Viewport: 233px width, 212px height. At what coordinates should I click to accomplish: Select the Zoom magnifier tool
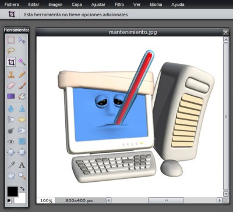click(22, 176)
